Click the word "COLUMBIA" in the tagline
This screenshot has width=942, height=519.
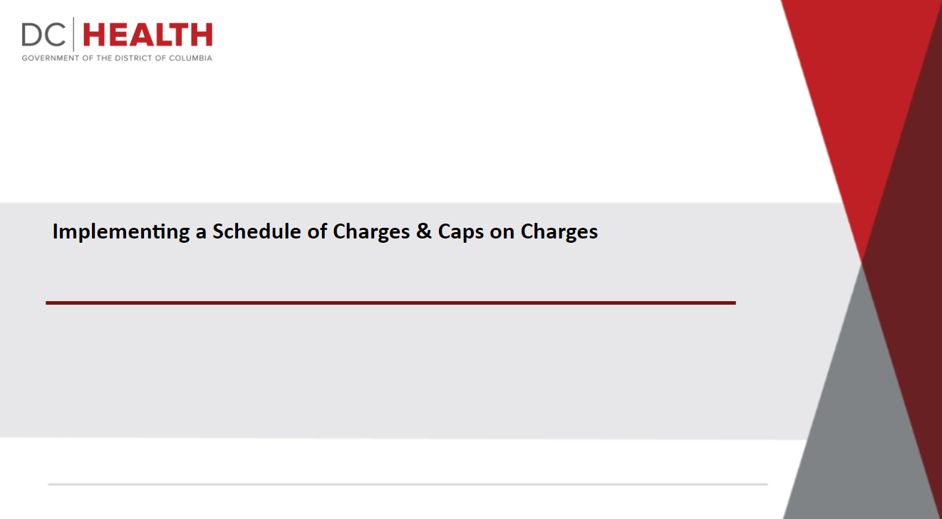tap(190, 58)
